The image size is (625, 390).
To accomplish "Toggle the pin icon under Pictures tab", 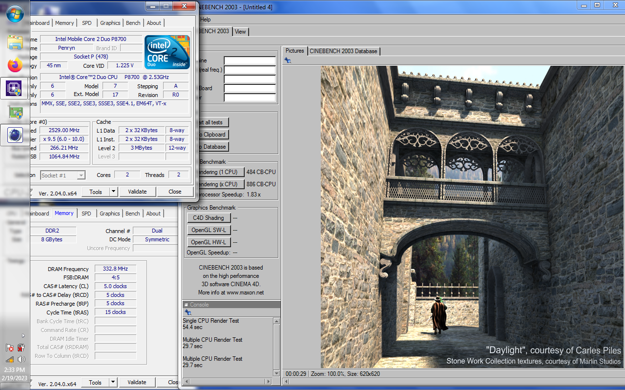I will pos(288,60).
